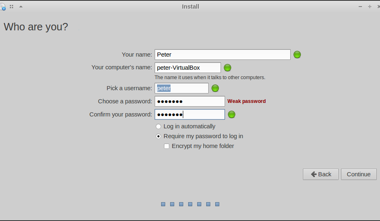
Task: Click the Choose a password field
Action: [189, 101]
